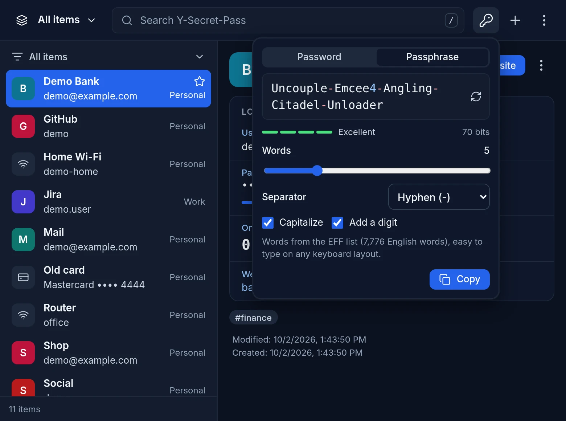Image resolution: width=566 pixels, height=421 pixels.
Task: Select the Demo Bank list entry
Action: tap(108, 89)
